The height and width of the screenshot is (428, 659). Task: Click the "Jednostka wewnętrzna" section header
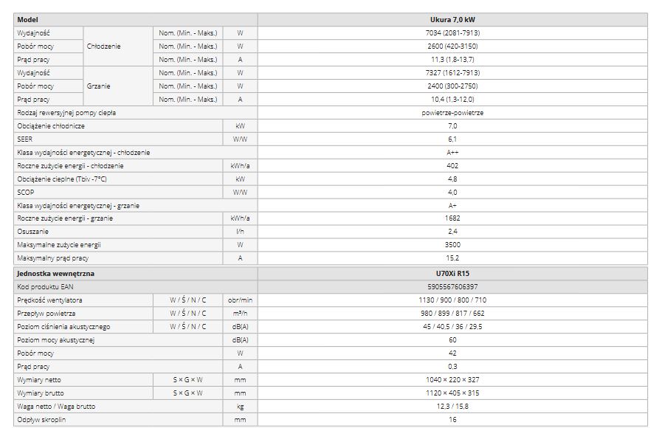[55, 274]
